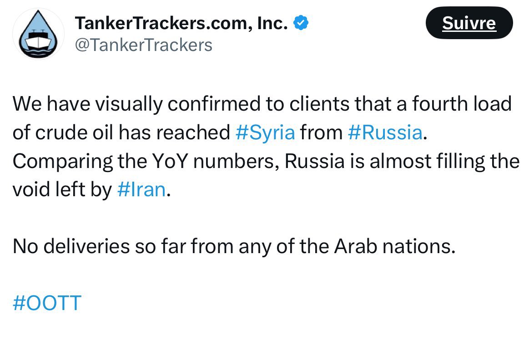Open the #Syria hashtag
The image size is (524, 351).
265,132
